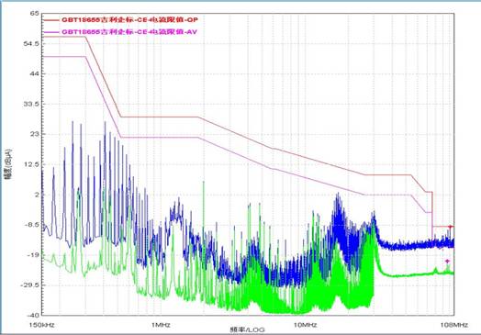Click the 108MHz frequency axis label
This screenshot has width=481, height=335.
pyautogui.click(x=454, y=325)
